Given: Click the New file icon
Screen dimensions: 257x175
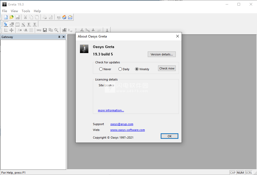Looking at the screenshot, I should (x=6, y=17).
